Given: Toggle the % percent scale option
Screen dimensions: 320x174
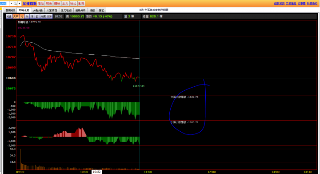Looking at the screenshot, I should [x=27, y=16].
